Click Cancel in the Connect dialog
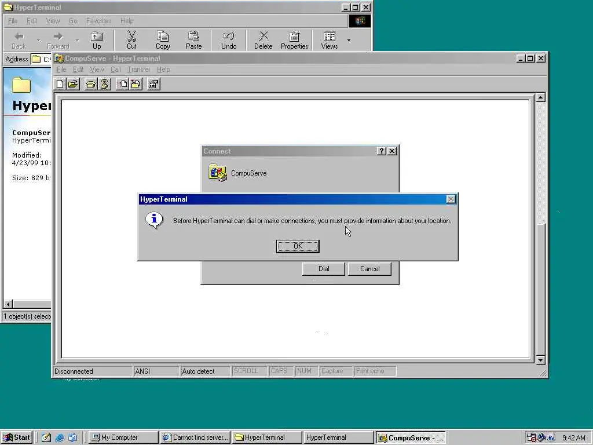This screenshot has height=445, width=593. pyautogui.click(x=369, y=269)
